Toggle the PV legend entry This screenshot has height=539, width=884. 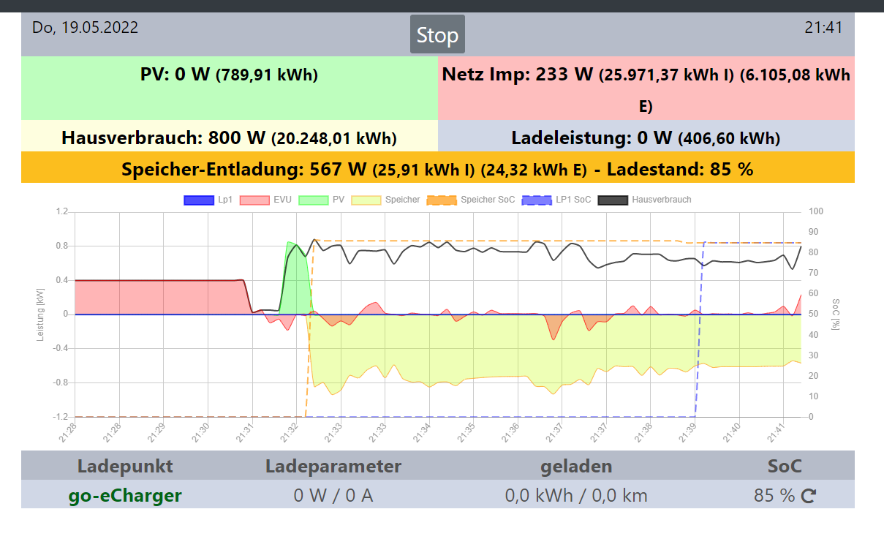[323, 200]
